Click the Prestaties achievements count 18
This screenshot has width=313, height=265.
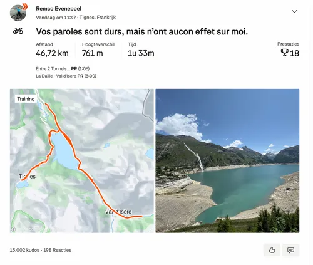[x=294, y=53]
